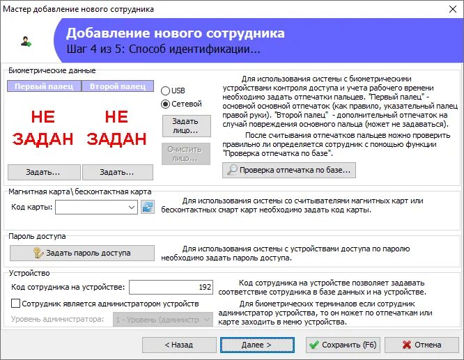Image resolution: width=464 pixels, height=360 pixels.
Task: Switch to Первый палец tab header
Action: [44, 86]
